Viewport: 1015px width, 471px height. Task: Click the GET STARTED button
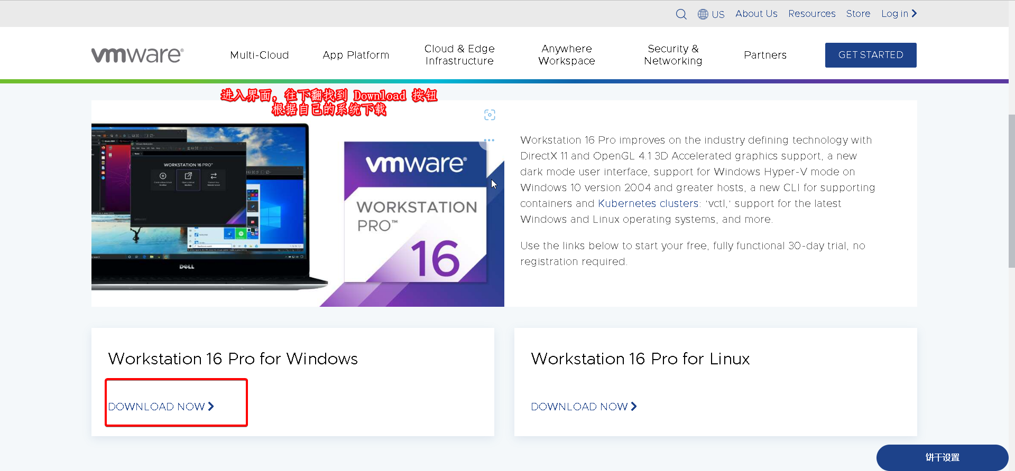(x=871, y=55)
